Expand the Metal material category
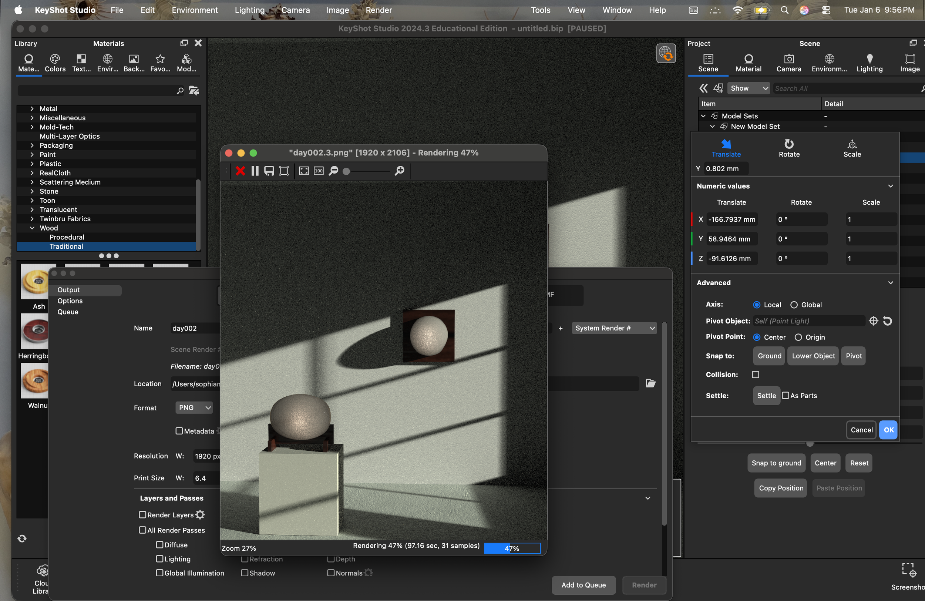Image resolution: width=925 pixels, height=601 pixels. click(32, 109)
